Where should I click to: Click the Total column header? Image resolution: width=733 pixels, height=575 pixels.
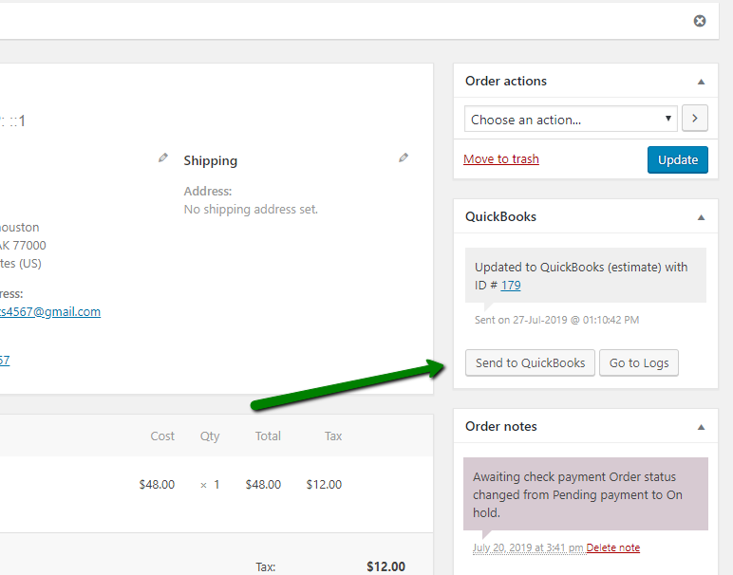coord(268,436)
